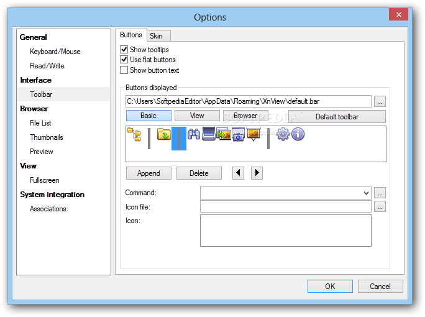Screen dimensions: 425x317
Task: Select the Basic toolbar set
Action: click(x=149, y=116)
